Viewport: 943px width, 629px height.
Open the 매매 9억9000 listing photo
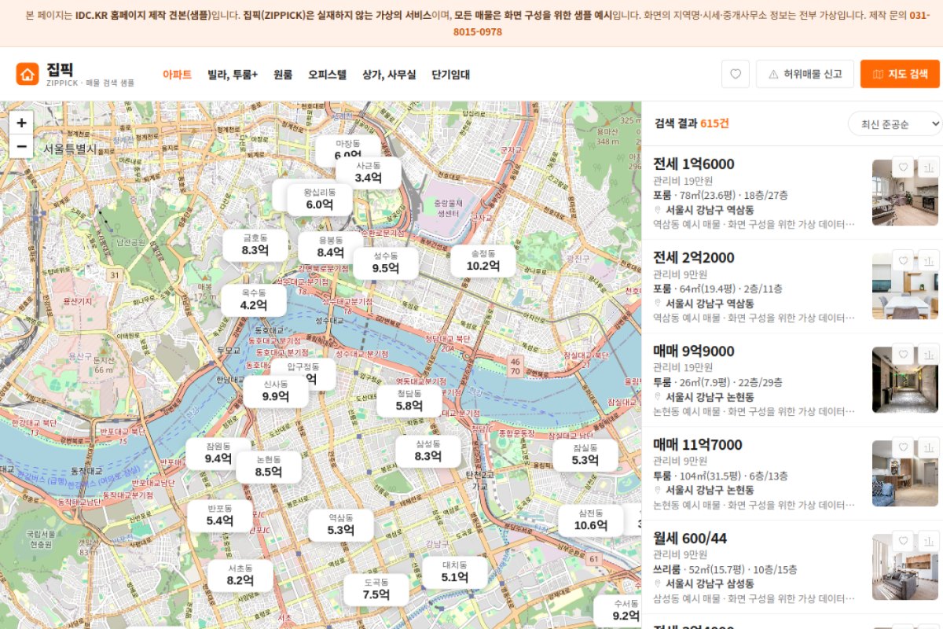click(x=905, y=380)
